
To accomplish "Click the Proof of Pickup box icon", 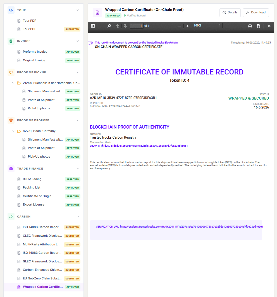I will 11,72.
